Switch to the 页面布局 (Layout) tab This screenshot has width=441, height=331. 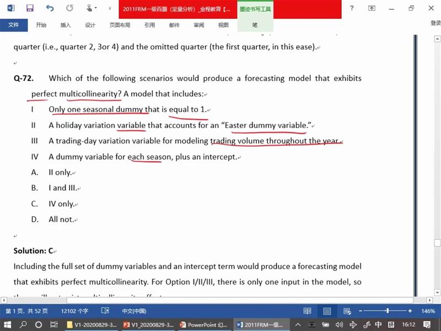[120, 25]
